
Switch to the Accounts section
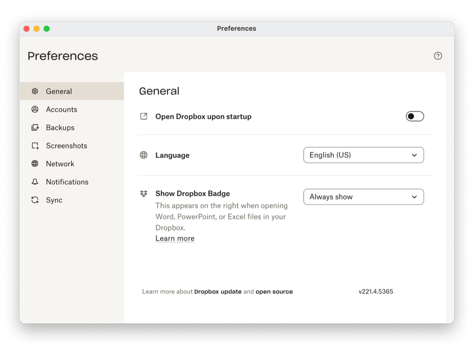[61, 109]
